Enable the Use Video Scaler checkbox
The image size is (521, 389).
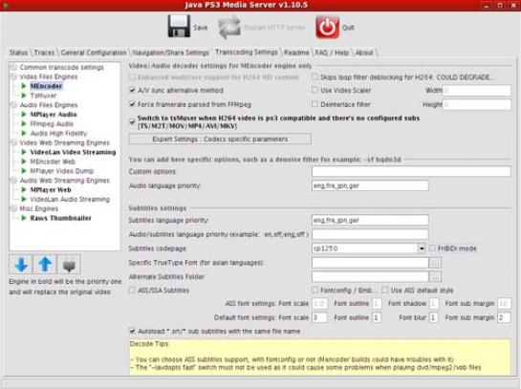[315, 90]
